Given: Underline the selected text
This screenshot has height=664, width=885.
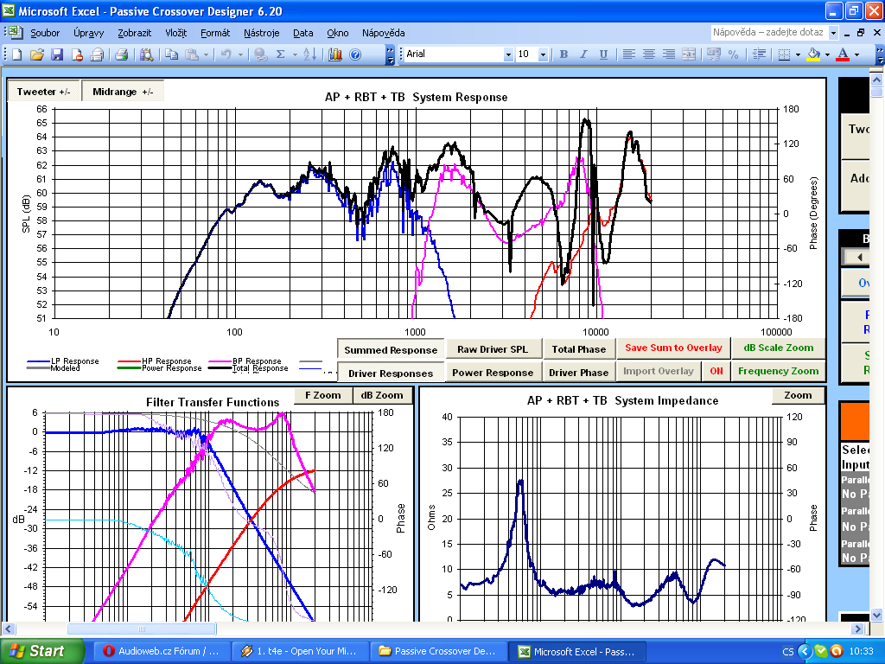Looking at the screenshot, I should pyautogui.click(x=603, y=54).
